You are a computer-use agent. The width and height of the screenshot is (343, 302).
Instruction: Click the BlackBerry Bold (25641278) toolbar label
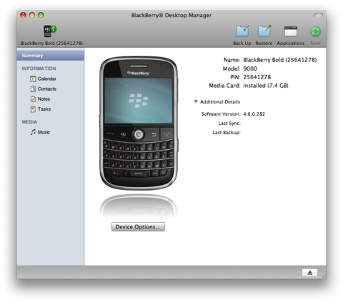(x=51, y=44)
